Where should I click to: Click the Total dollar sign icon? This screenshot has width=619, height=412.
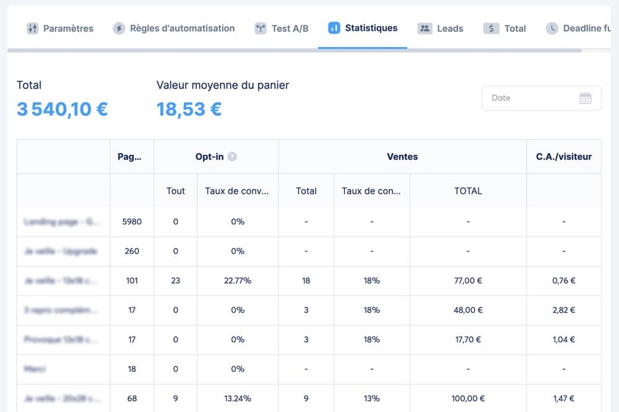(491, 28)
